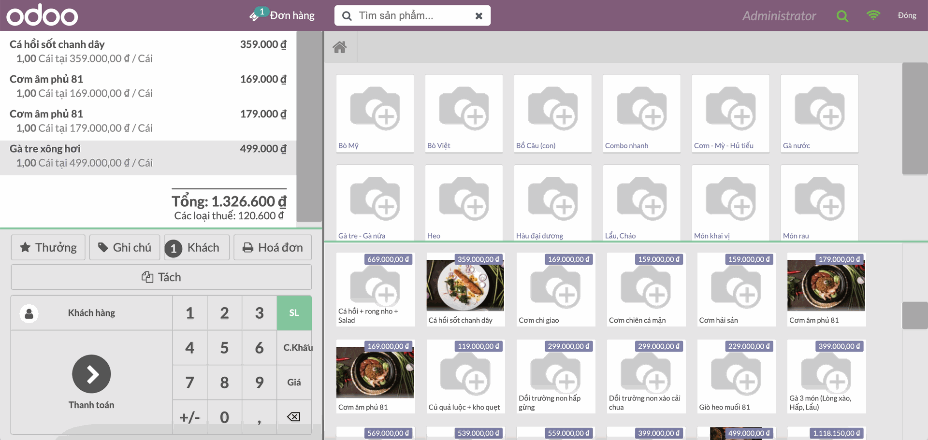
Task: Click the product list scrollbar handle
Action: pos(915,315)
